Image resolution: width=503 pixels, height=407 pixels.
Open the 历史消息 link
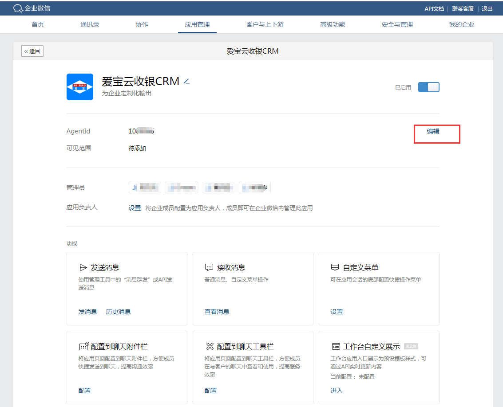(118, 312)
